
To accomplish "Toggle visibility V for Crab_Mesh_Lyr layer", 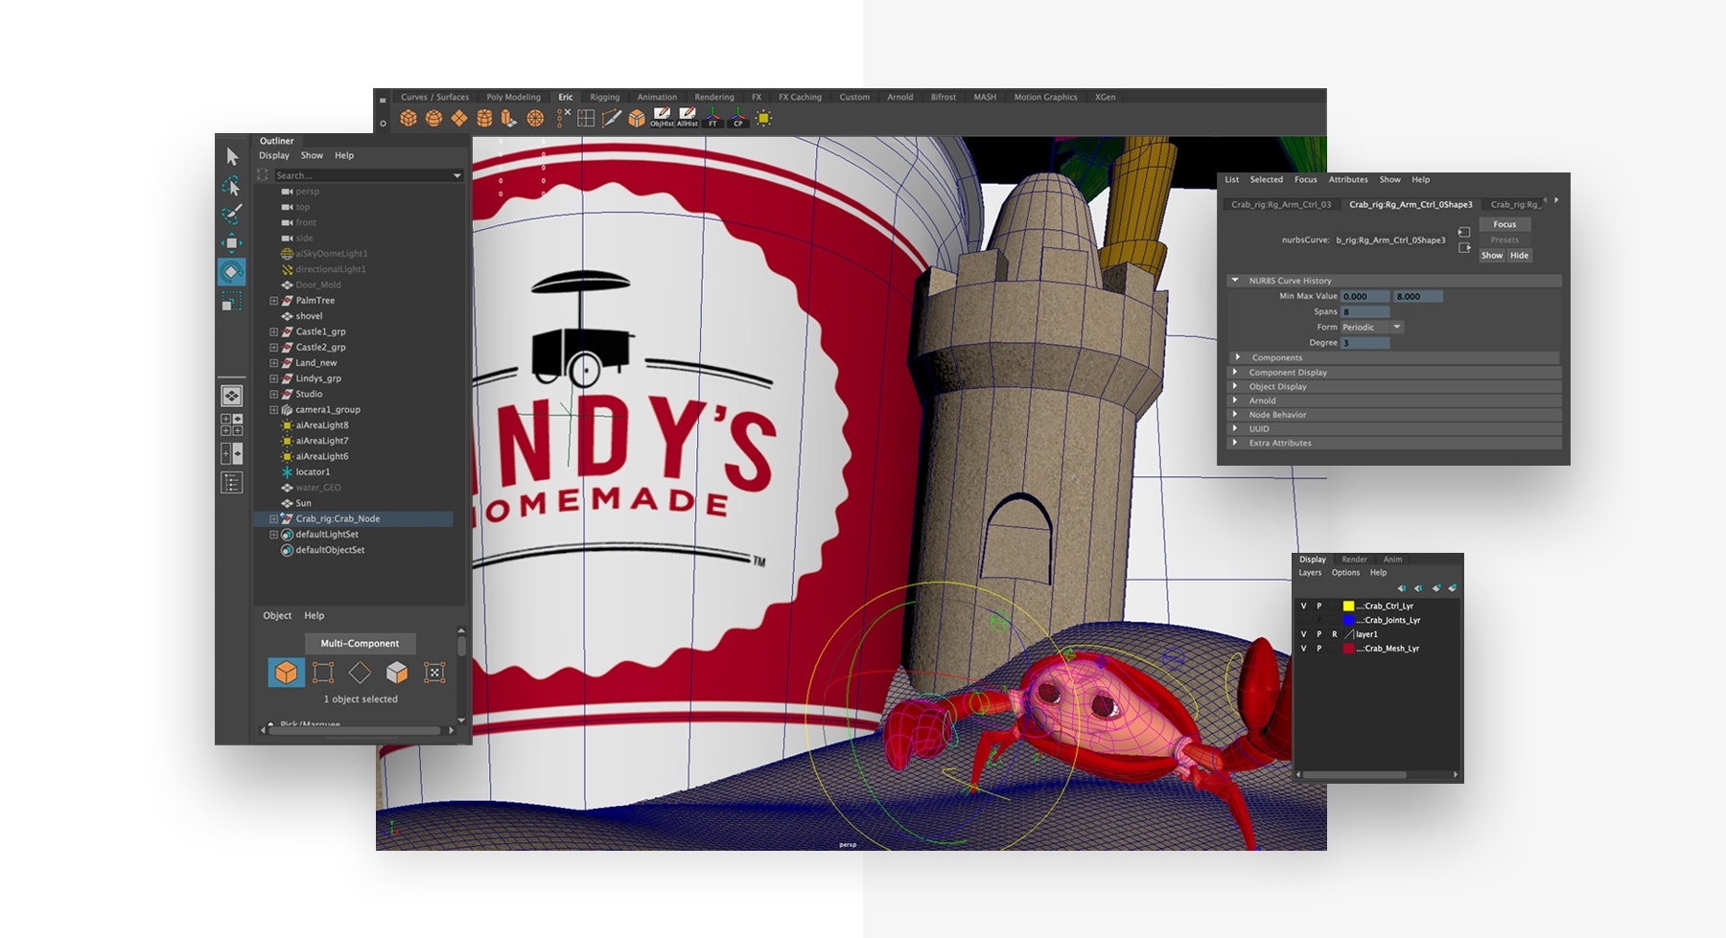I will pyautogui.click(x=1303, y=649).
